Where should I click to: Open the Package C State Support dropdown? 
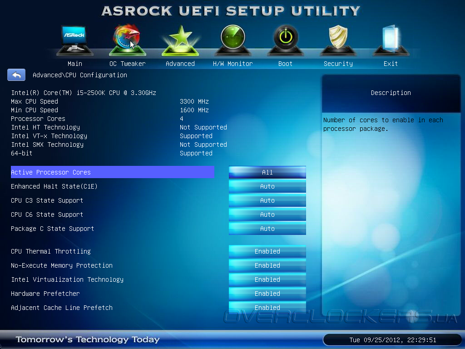(x=267, y=229)
